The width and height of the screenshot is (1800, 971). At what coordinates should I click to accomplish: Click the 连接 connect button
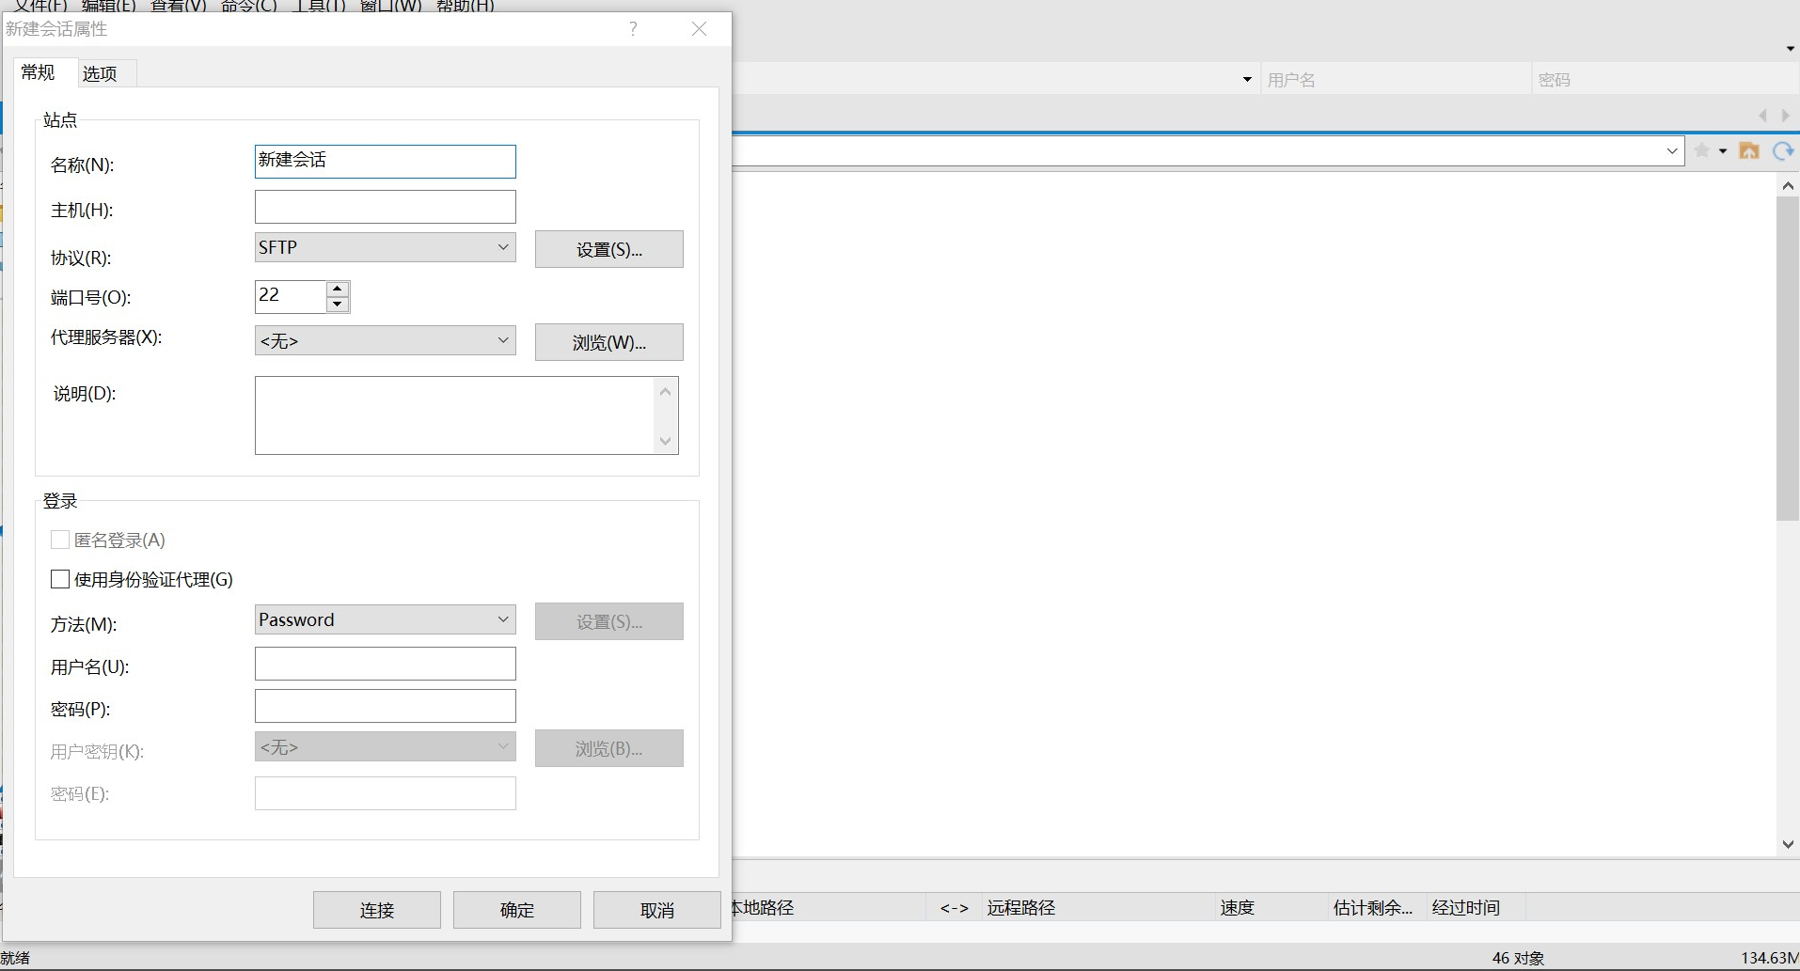click(377, 910)
